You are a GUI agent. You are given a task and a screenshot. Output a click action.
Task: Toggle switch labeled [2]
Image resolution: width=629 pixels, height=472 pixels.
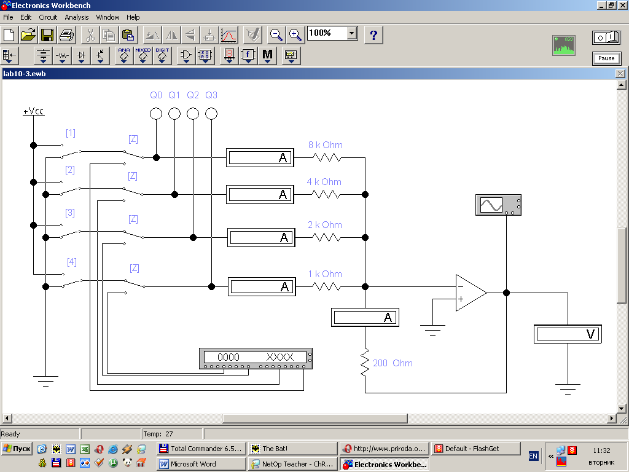71,188
